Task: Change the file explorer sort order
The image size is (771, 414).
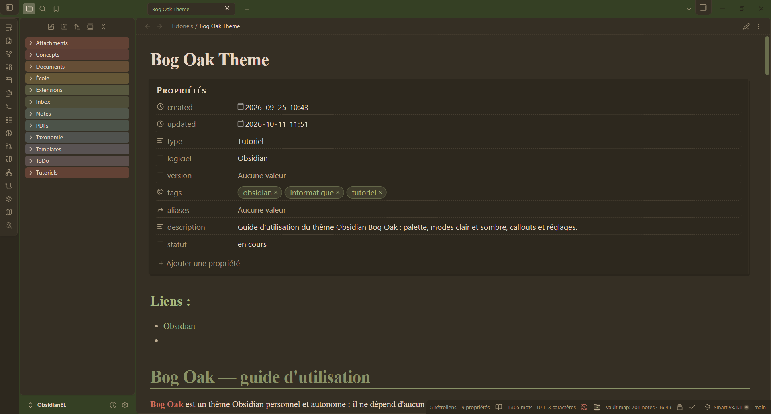Action: pyautogui.click(x=78, y=27)
